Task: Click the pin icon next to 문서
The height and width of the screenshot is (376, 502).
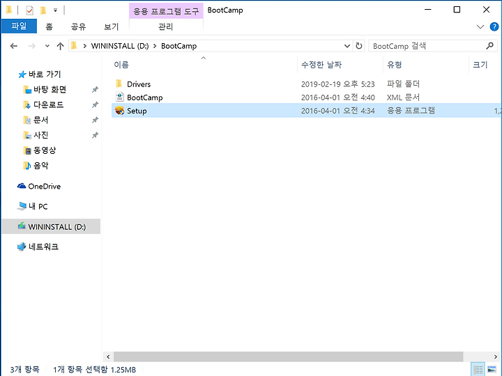Action: coord(95,120)
